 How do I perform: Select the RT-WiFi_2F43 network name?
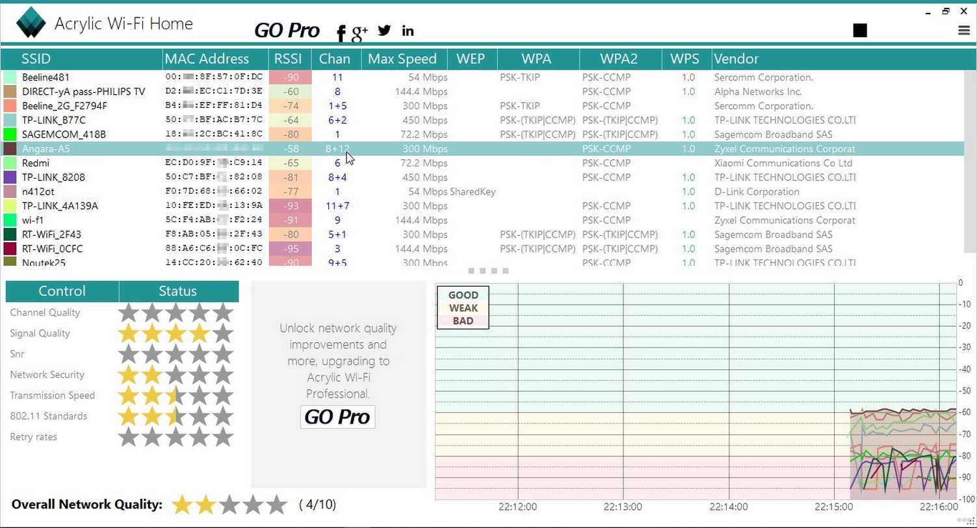[51, 234]
